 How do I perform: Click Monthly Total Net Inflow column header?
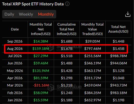coord(41,29)
